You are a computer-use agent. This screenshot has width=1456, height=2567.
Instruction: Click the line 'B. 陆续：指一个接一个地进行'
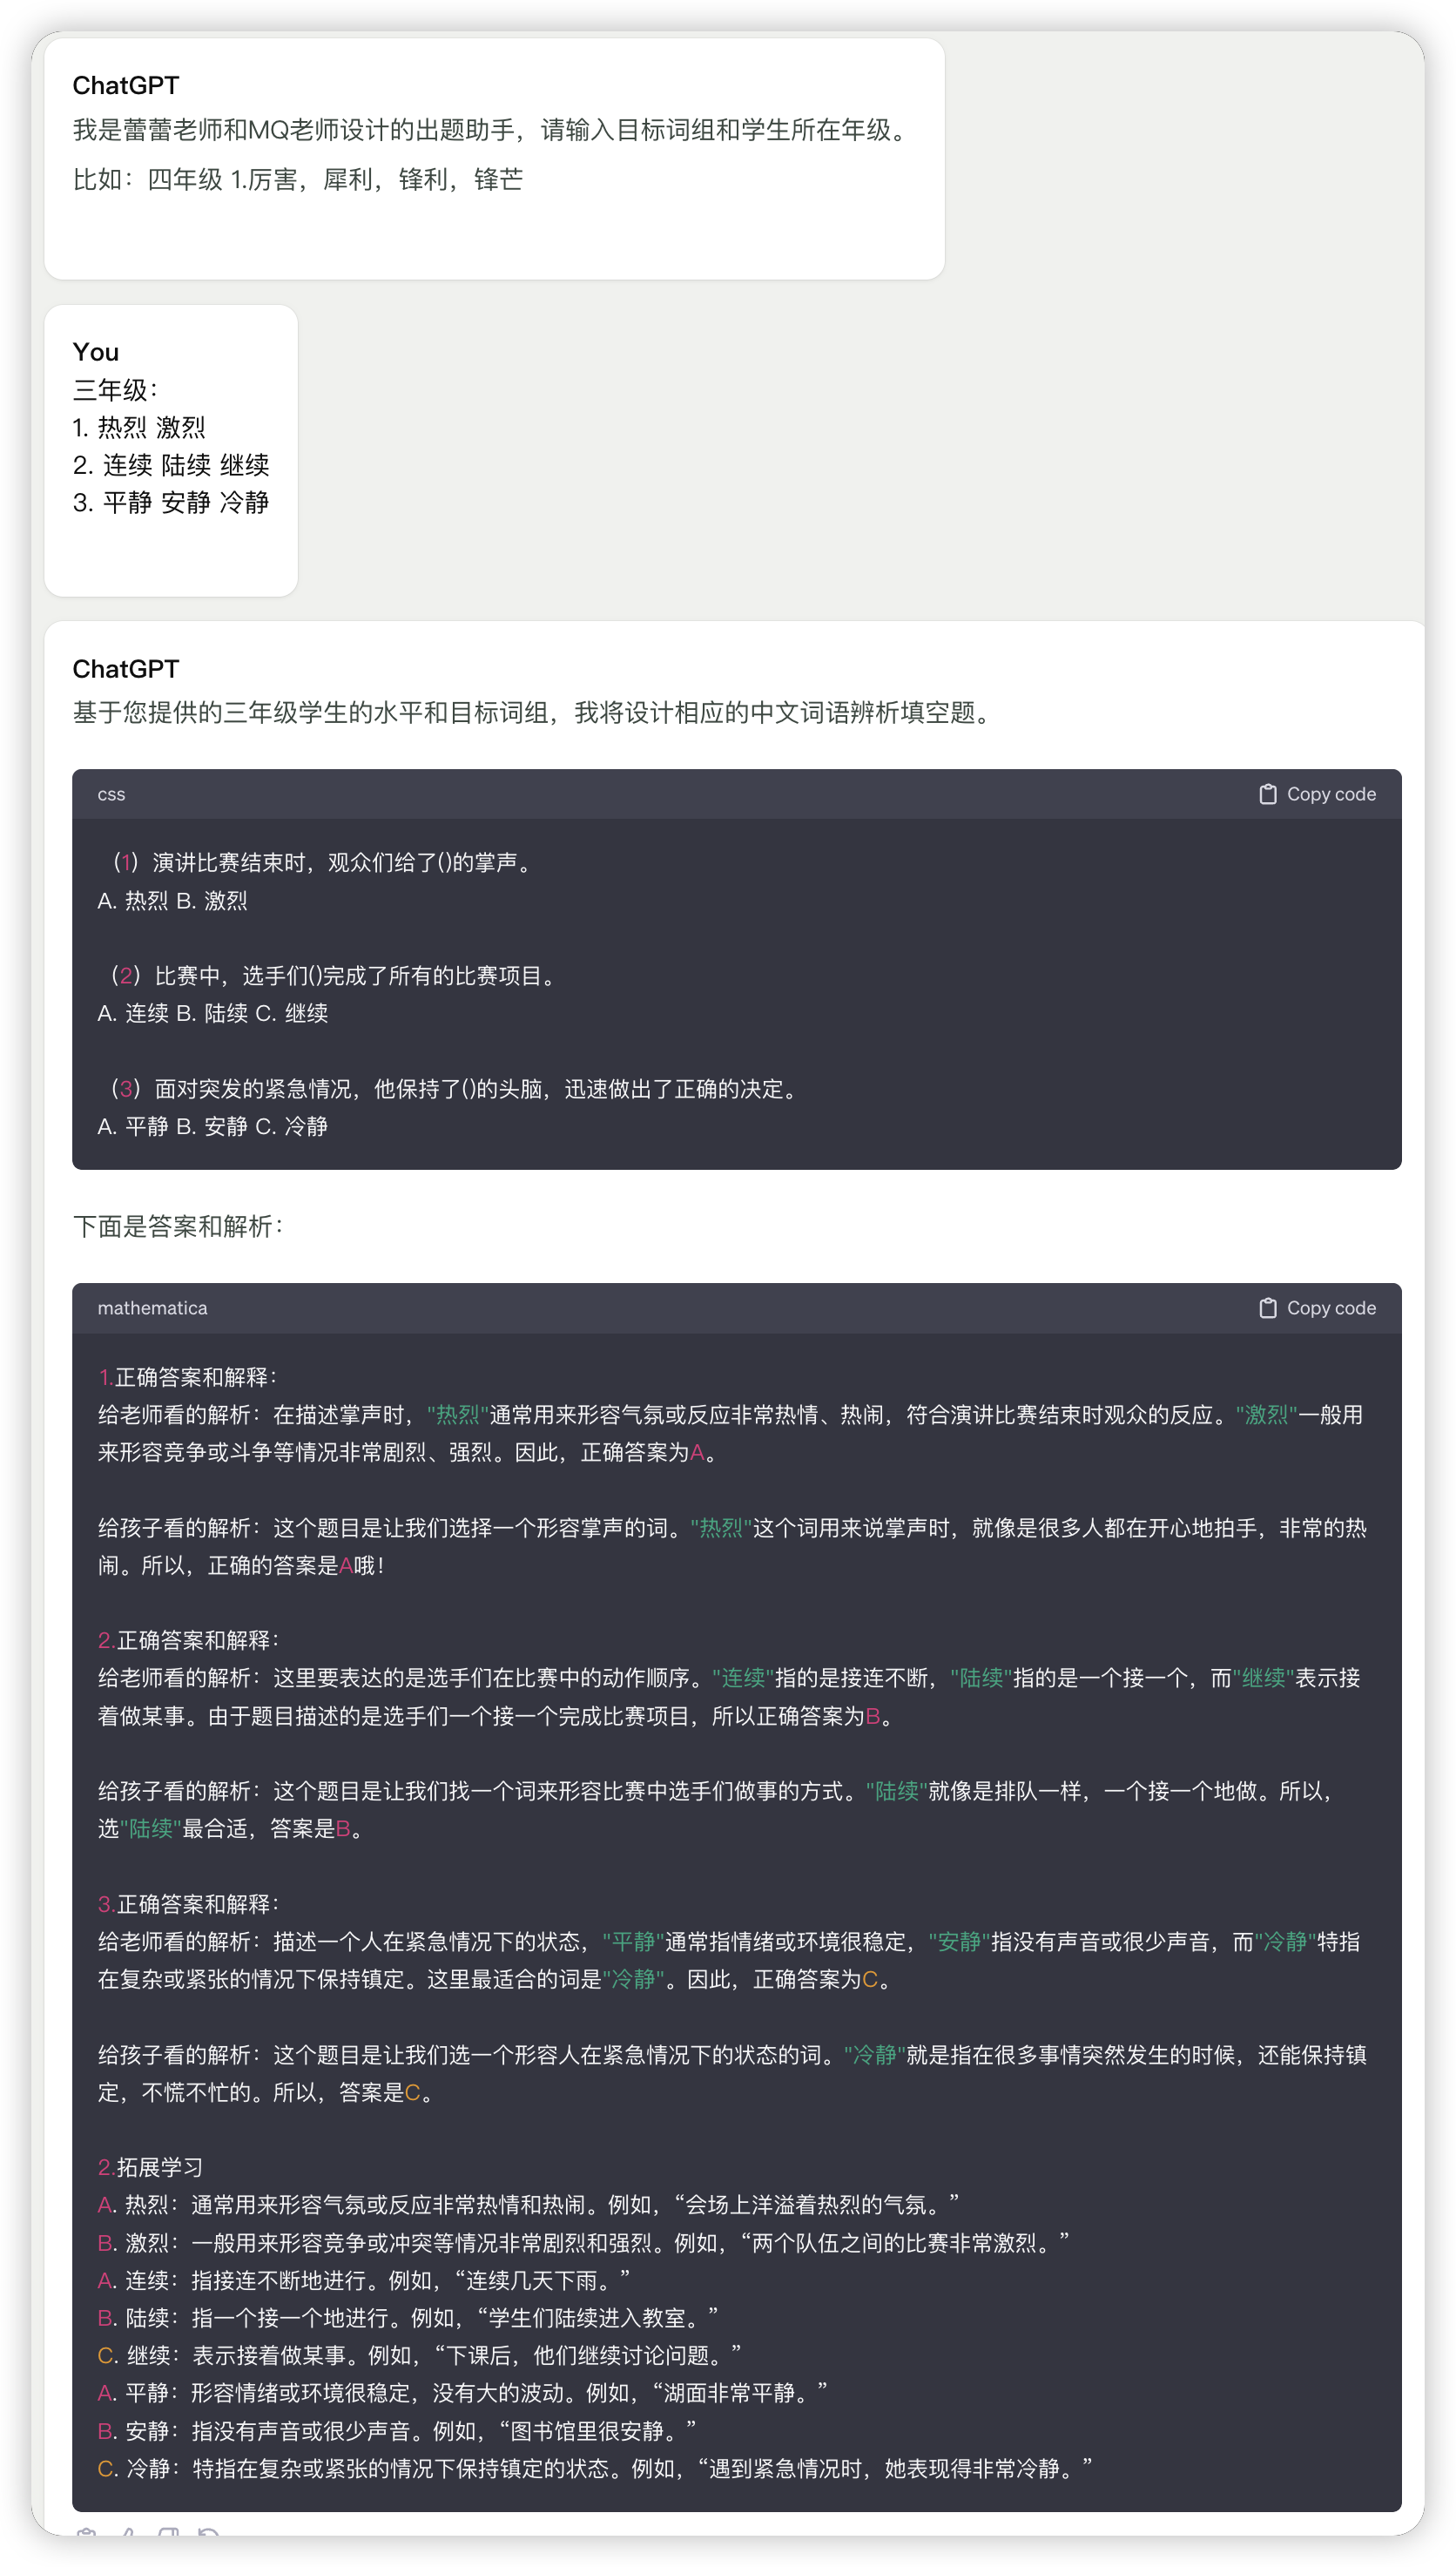(408, 2317)
